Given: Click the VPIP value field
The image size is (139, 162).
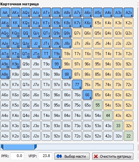Looking at the screenshot, I should tap(45, 156).
